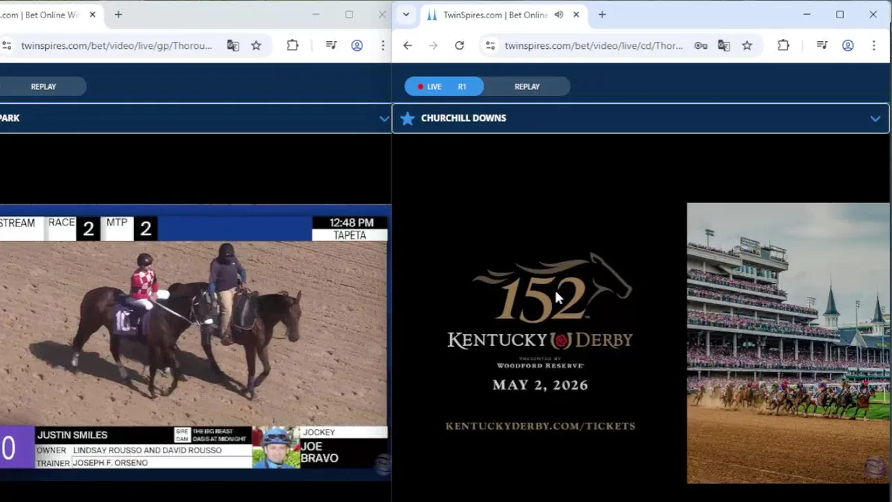The width and height of the screenshot is (892, 502).
Task: Click the back arrow in the right browser window
Action: pyautogui.click(x=408, y=45)
